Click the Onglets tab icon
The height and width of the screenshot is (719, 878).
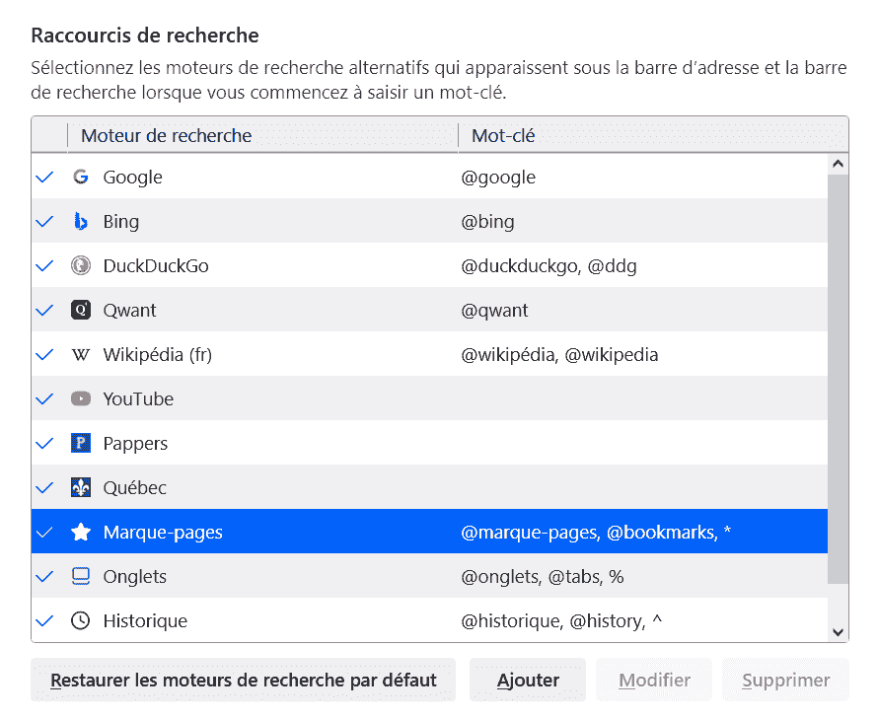[81, 576]
